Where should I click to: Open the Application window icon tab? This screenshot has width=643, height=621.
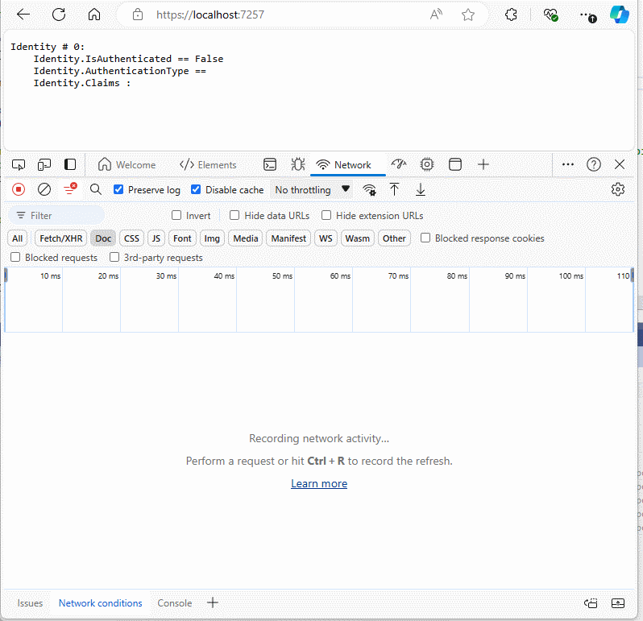click(455, 165)
